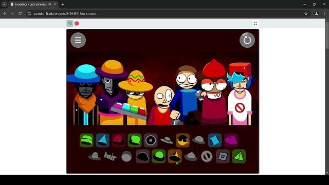
Task: Select the 'hair' text icon
Action: pos(111,156)
